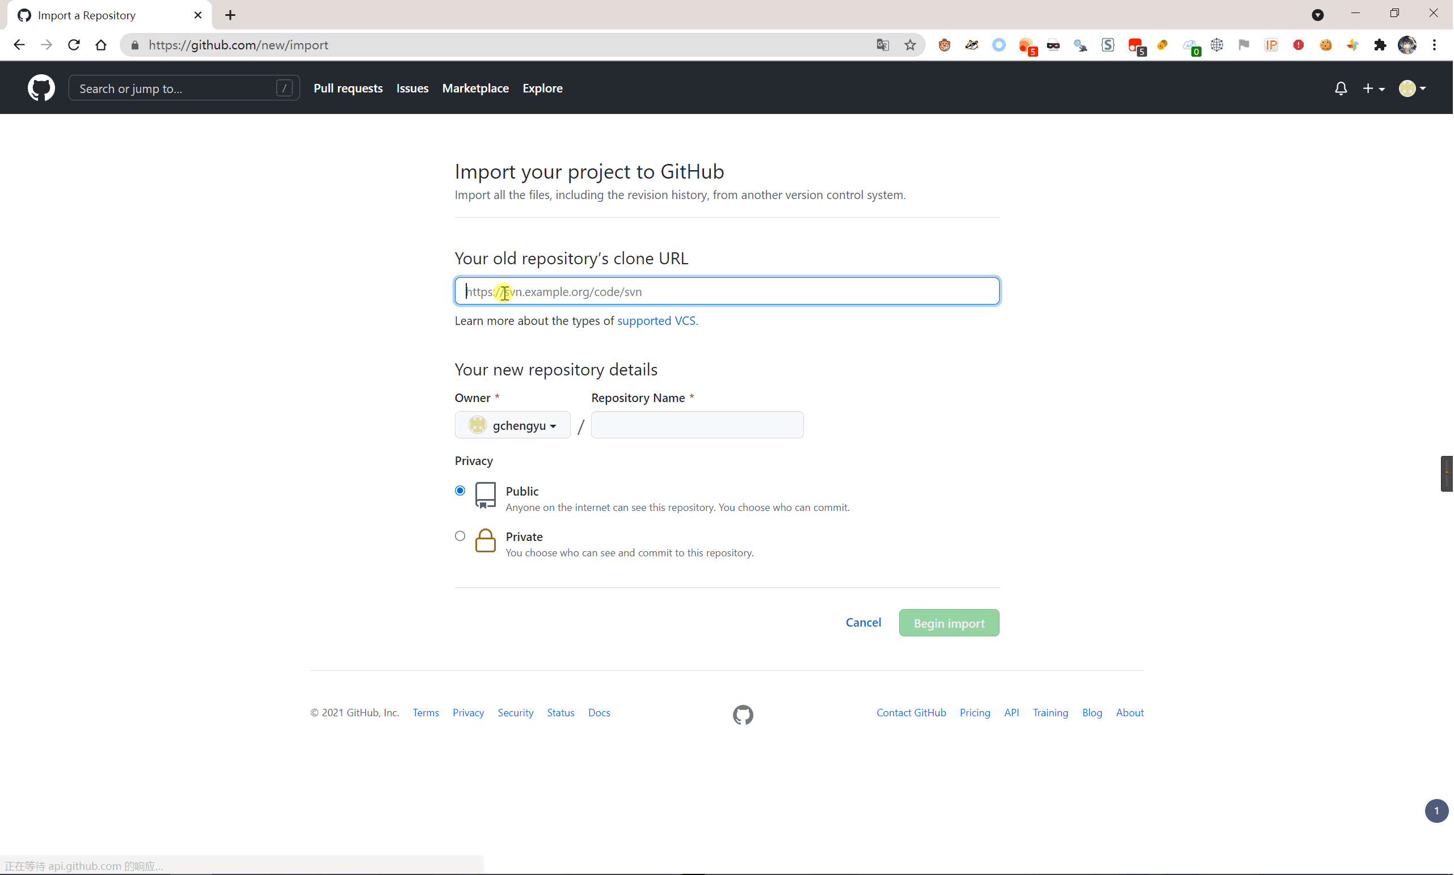Open the red exclamation extension
The height and width of the screenshot is (875, 1454).
click(1299, 45)
